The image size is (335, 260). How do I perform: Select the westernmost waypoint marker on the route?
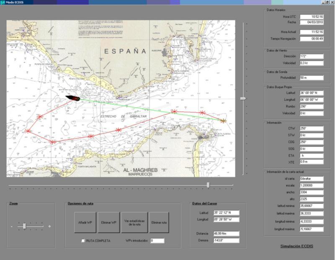click(x=28, y=131)
